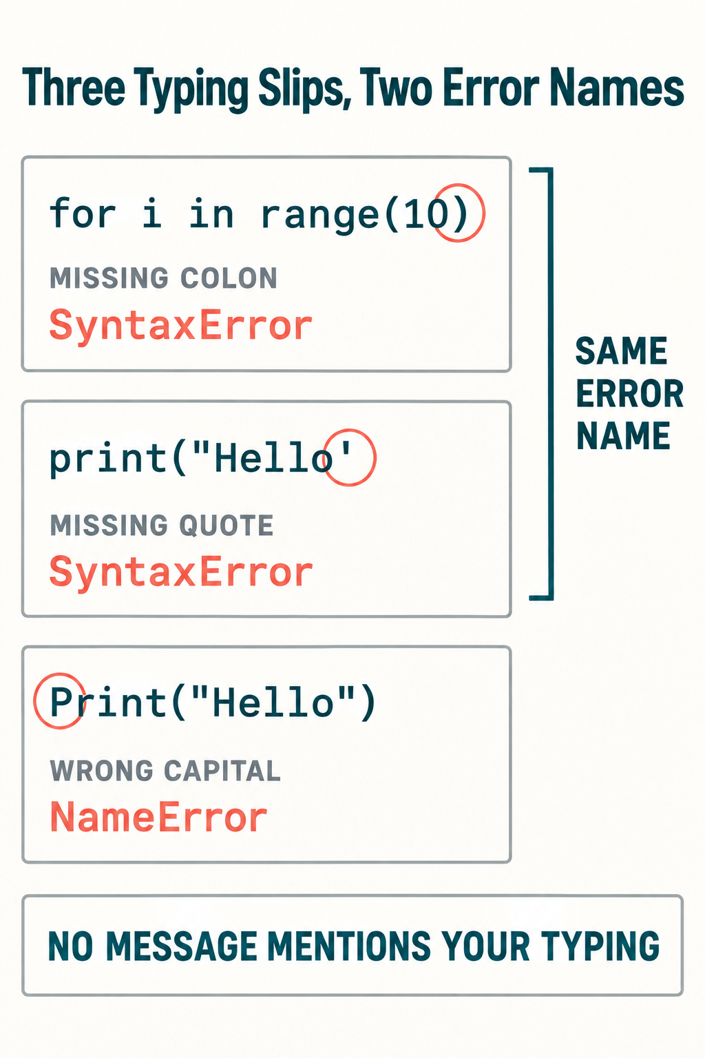
Task: Click the code line Print("Hello")
Action: click(213, 703)
